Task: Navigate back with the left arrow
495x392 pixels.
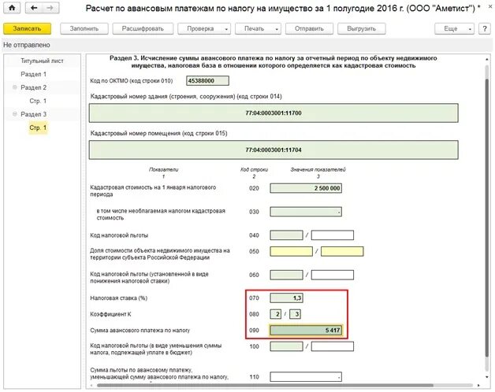Action: (x=34, y=8)
